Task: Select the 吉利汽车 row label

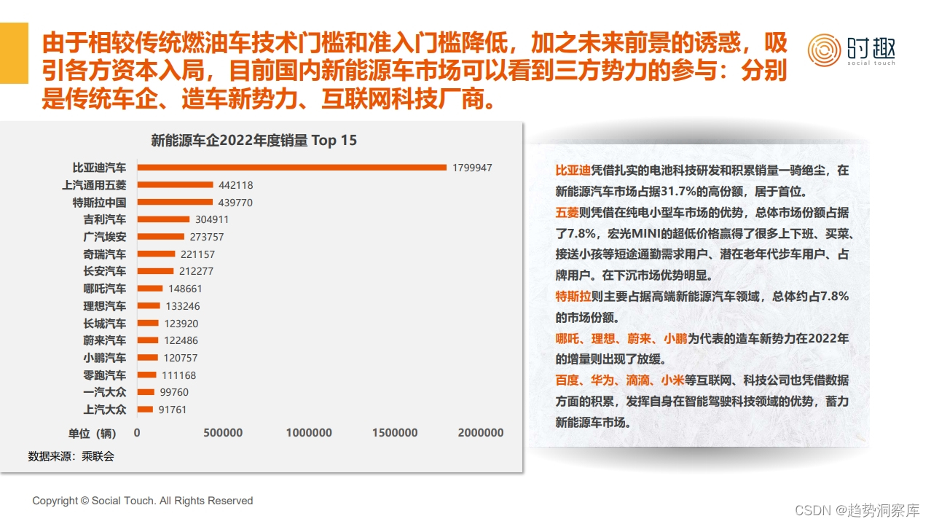Action: click(104, 219)
